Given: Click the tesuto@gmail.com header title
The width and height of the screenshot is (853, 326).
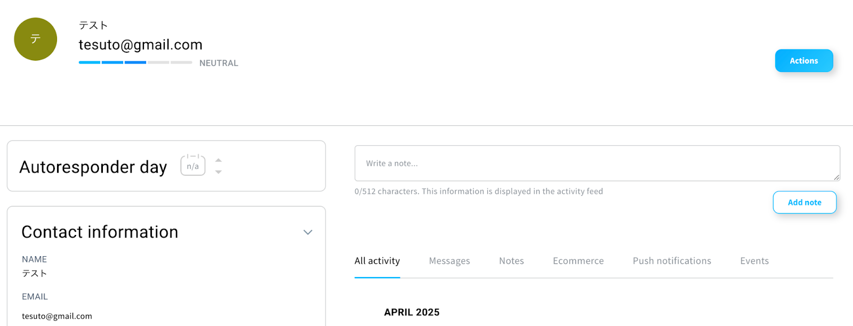Looking at the screenshot, I should point(141,45).
